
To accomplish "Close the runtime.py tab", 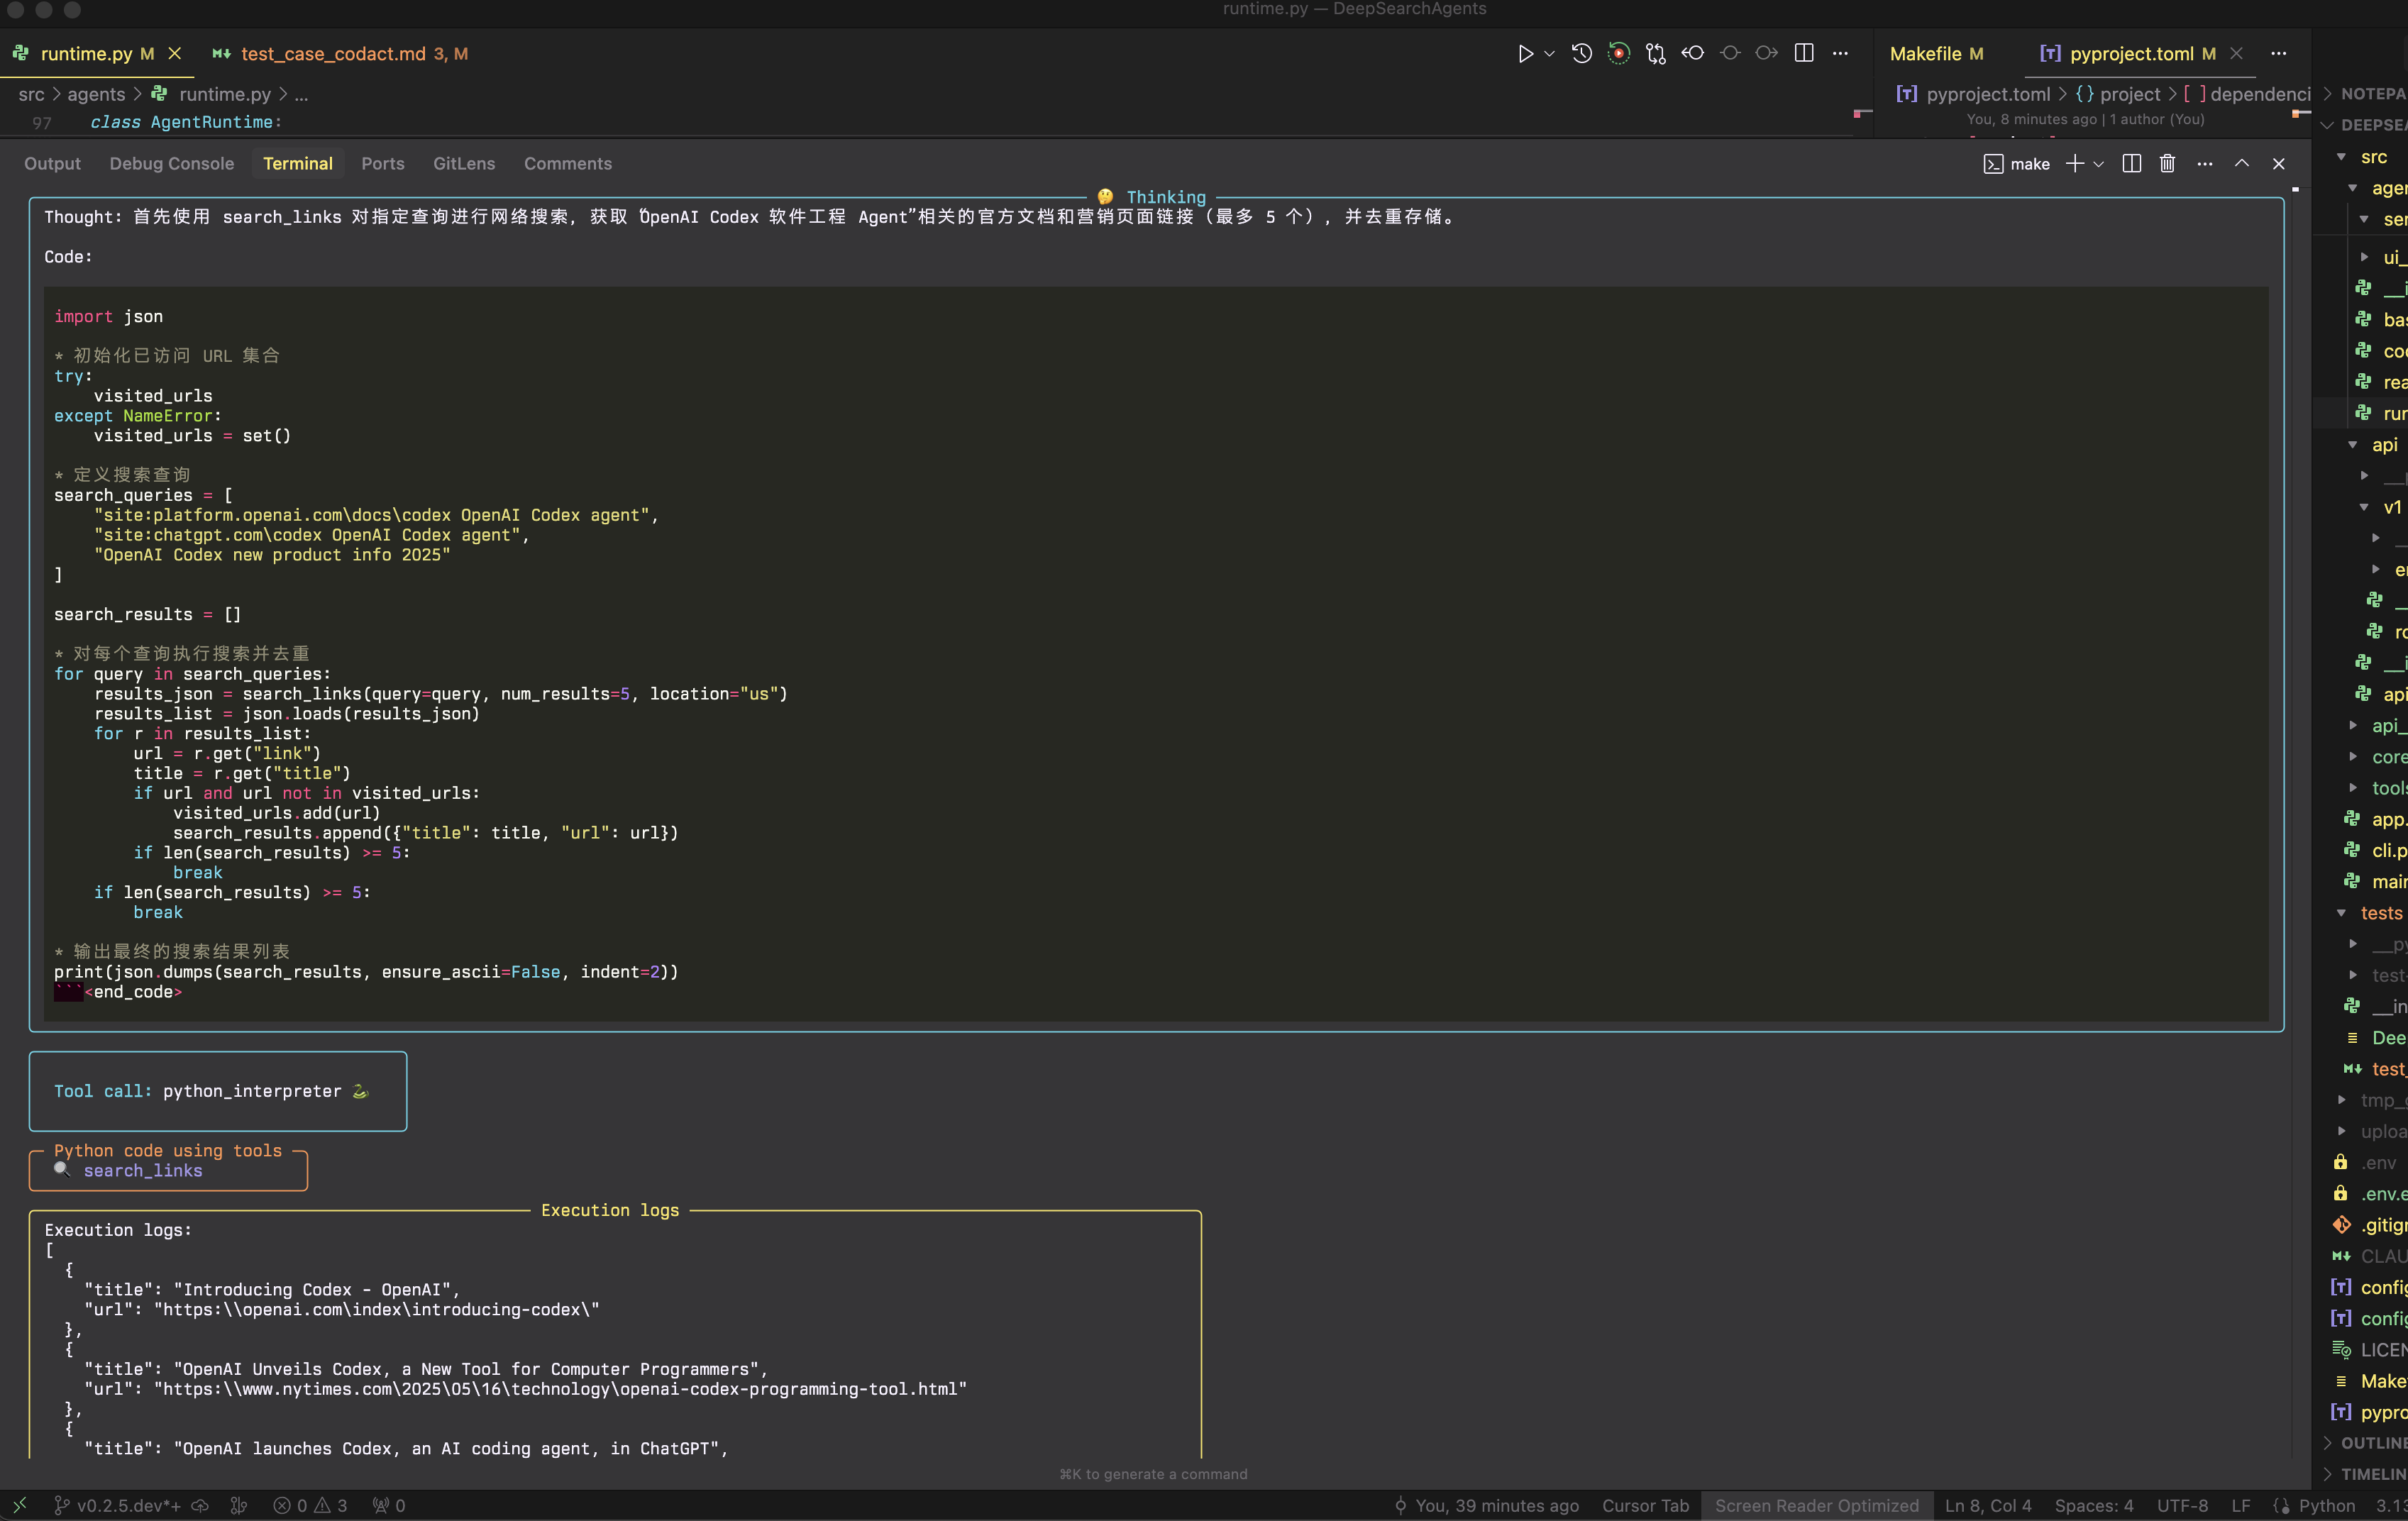I will click(175, 54).
